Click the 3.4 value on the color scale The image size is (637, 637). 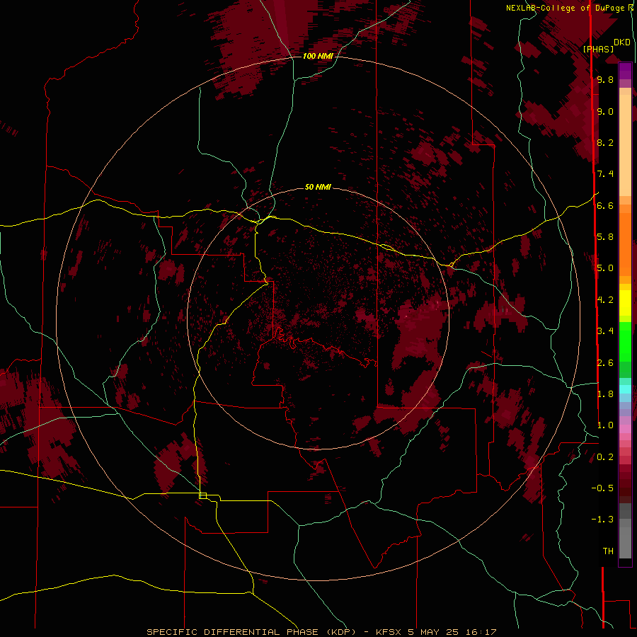tap(605, 331)
